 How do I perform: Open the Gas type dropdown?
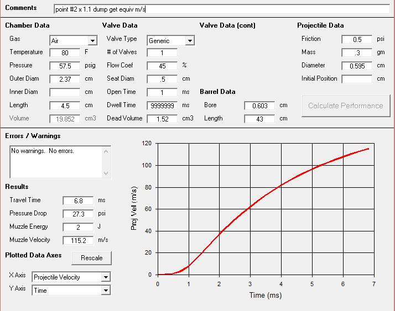92,41
